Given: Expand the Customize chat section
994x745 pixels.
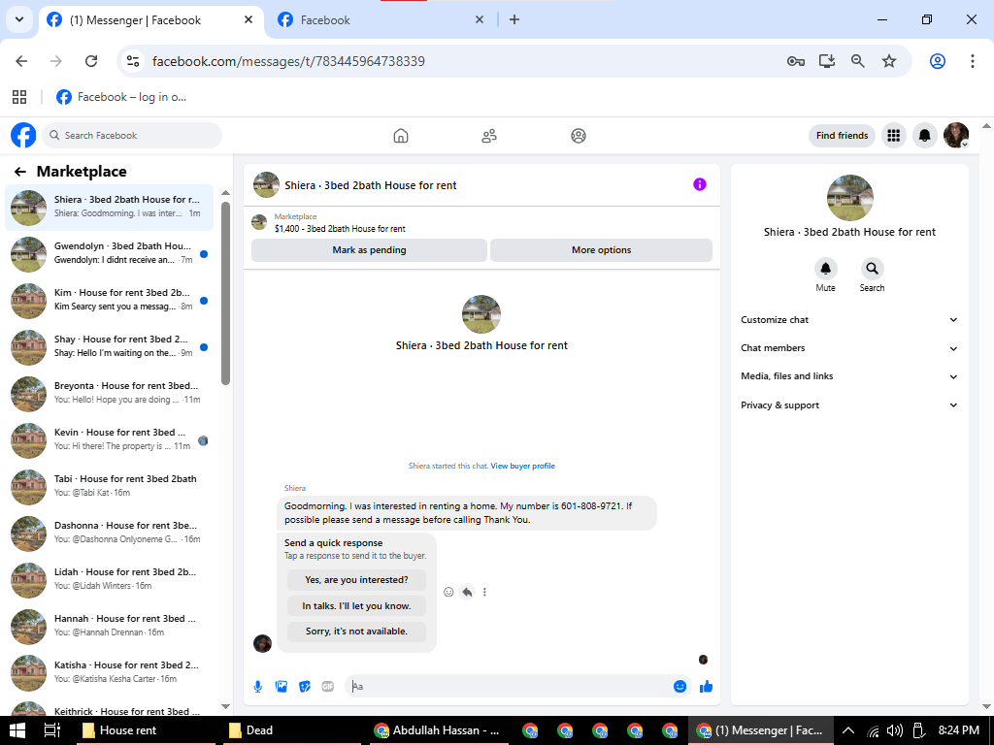Looking at the screenshot, I should click(x=849, y=320).
